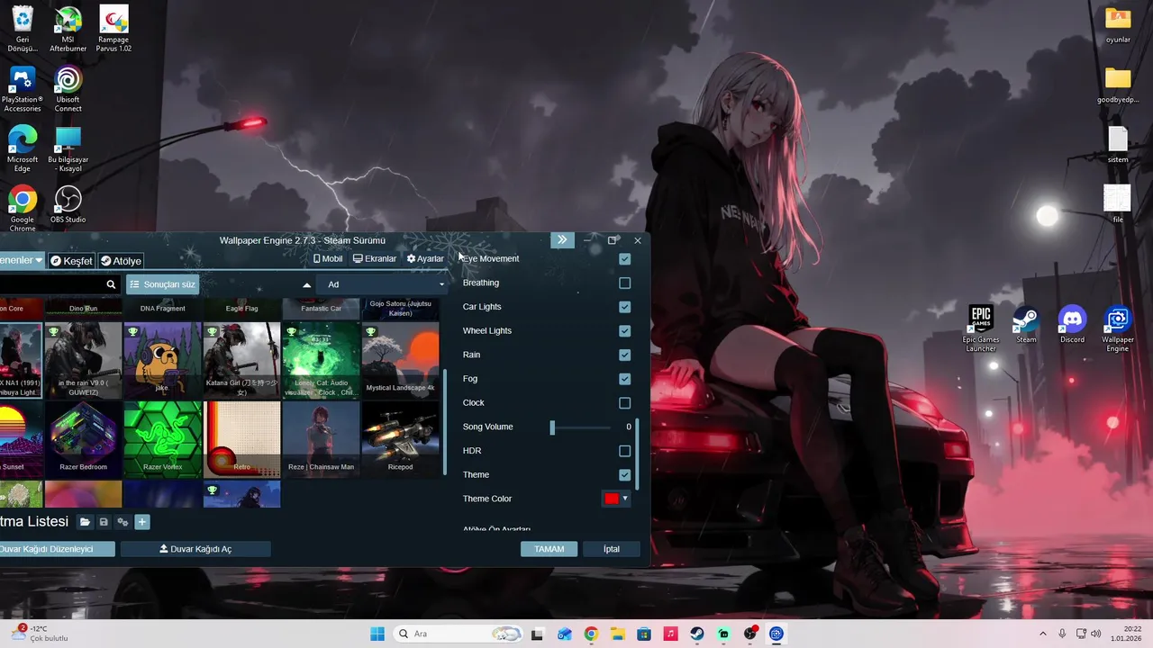Switch to the Keşfet tab
Viewport: 1153px width, 648px height.
pyautogui.click(x=71, y=261)
